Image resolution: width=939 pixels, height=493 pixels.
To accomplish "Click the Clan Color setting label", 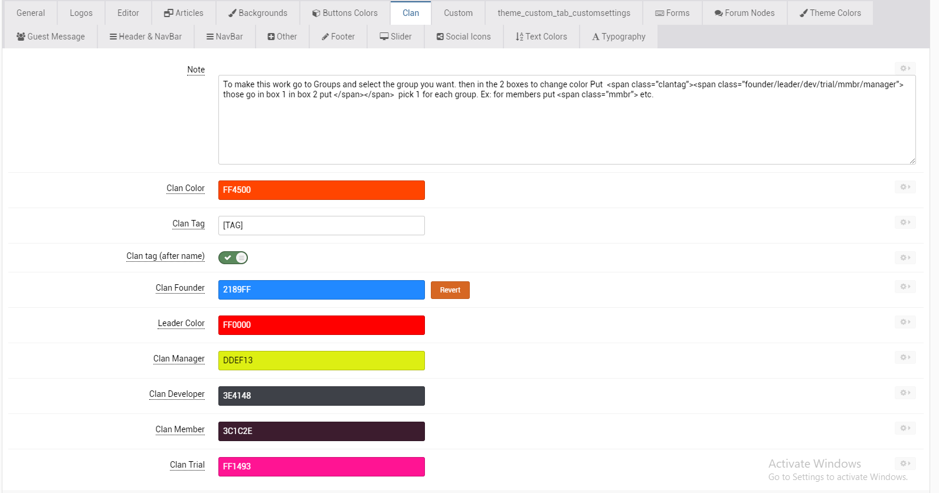I will 185,188.
